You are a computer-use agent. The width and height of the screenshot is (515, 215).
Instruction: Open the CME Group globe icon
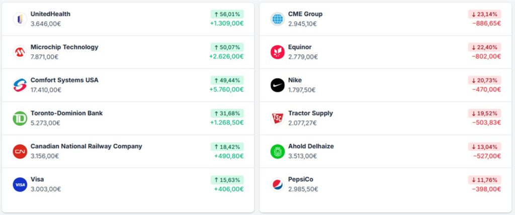click(278, 19)
